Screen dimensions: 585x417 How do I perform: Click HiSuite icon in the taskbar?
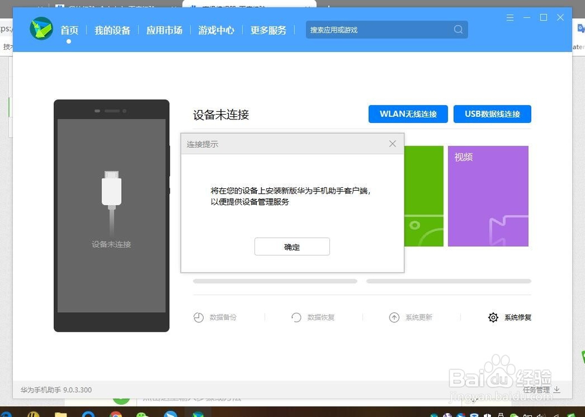tap(198, 414)
